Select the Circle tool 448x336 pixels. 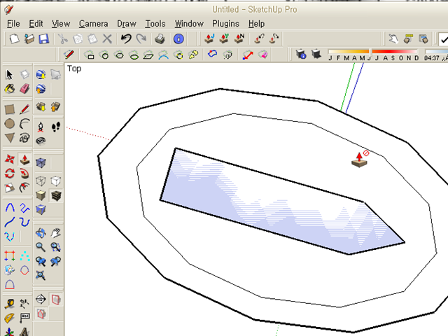pyautogui.click(x=9, y=124)
